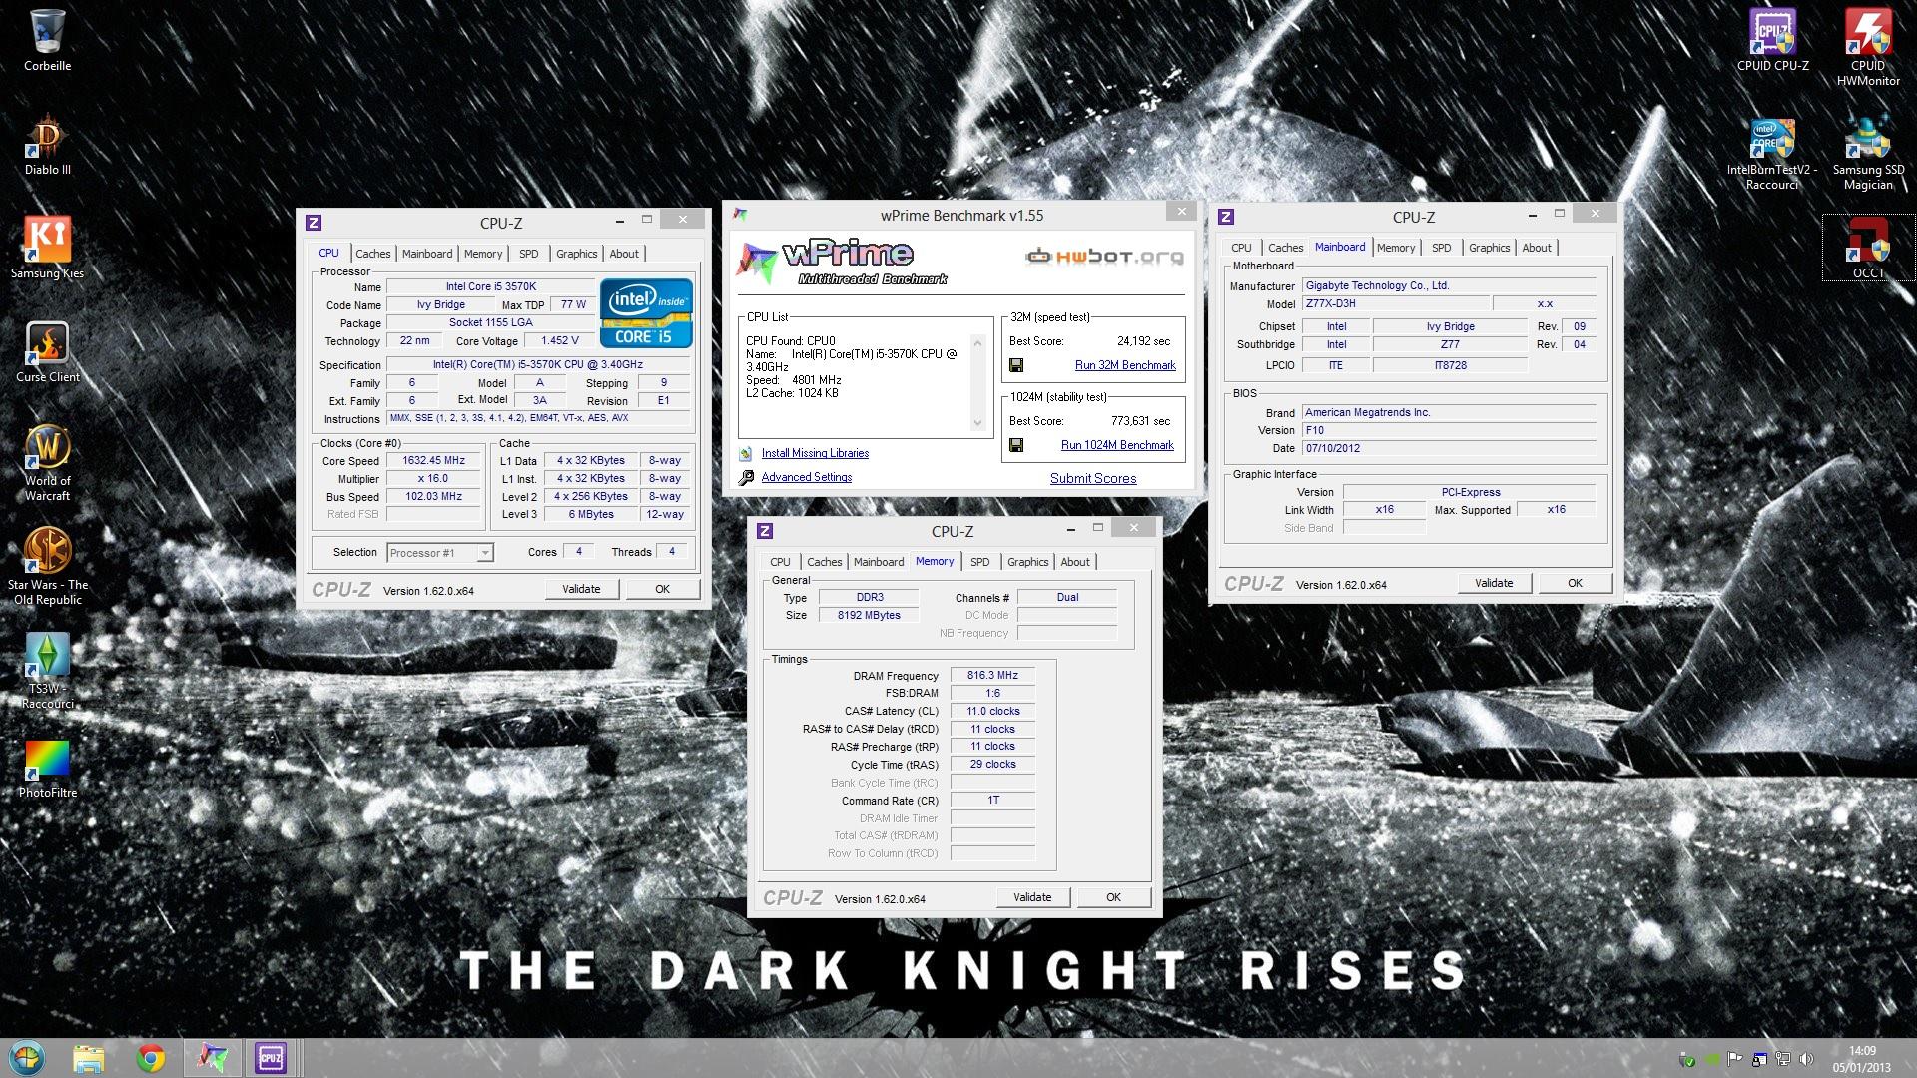Screen dimensions: 1917x1078
Task: Select the wPrime taskbar button
Action: [x=212, y=1058]
